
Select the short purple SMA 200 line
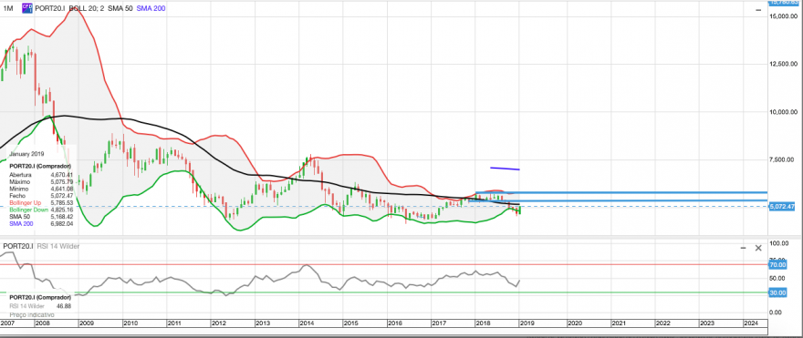[x=505, y=169]
